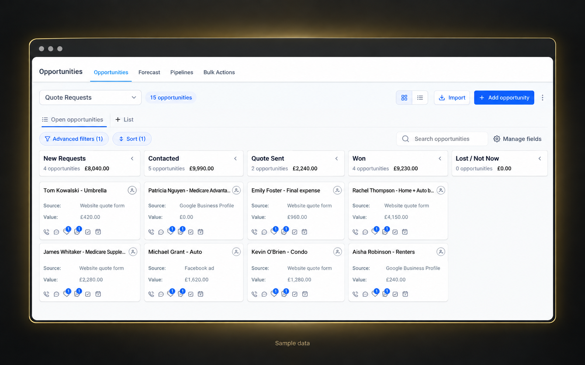Click Facebook ad source on Michael Grant card
Image resolution: width=585 pixels, height=365 pixels.
point(199,268)
